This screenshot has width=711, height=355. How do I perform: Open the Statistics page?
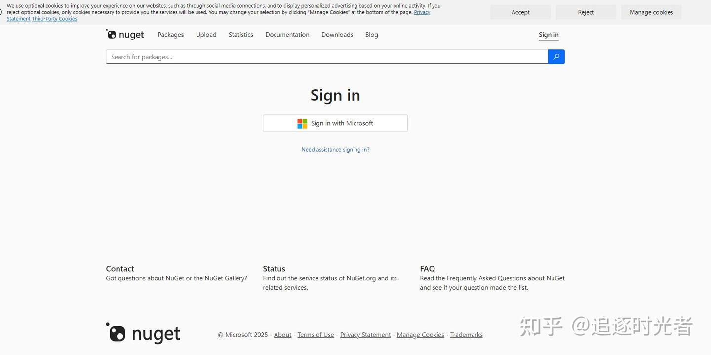click(x=240, y=34)
